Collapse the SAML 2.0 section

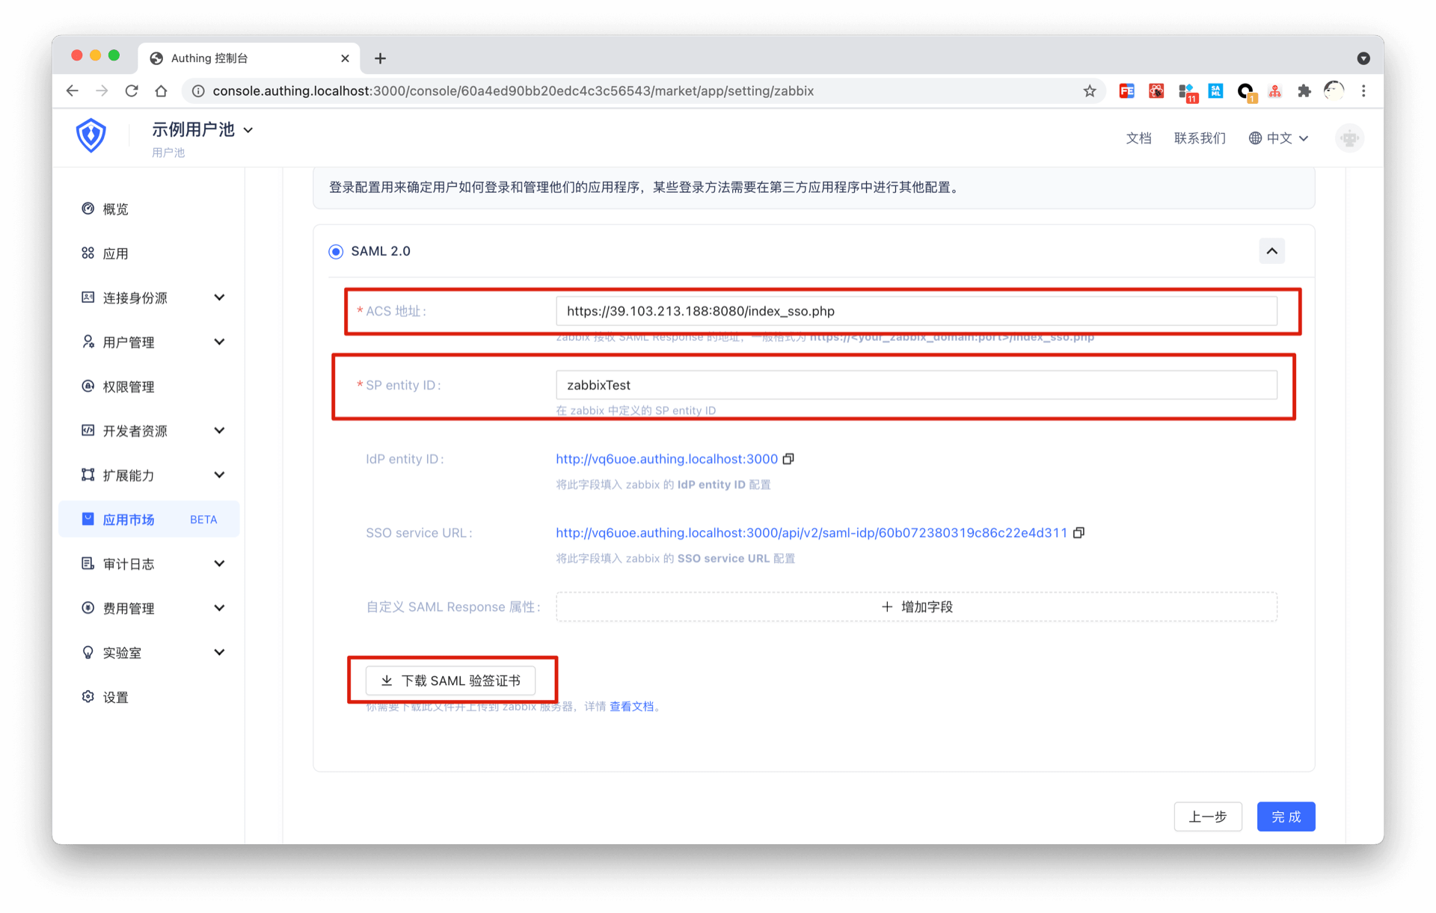[x=1271, y=251]
